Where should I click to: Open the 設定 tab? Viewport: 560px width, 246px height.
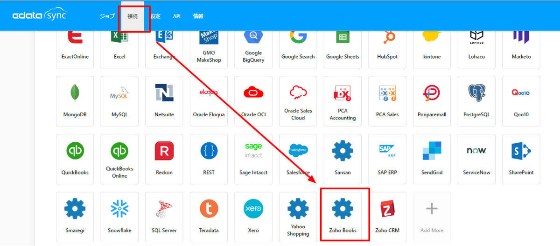point(155,16)
